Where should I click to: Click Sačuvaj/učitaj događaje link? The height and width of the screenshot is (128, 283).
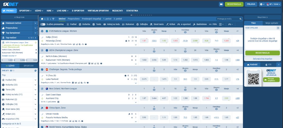click(262, 59)
